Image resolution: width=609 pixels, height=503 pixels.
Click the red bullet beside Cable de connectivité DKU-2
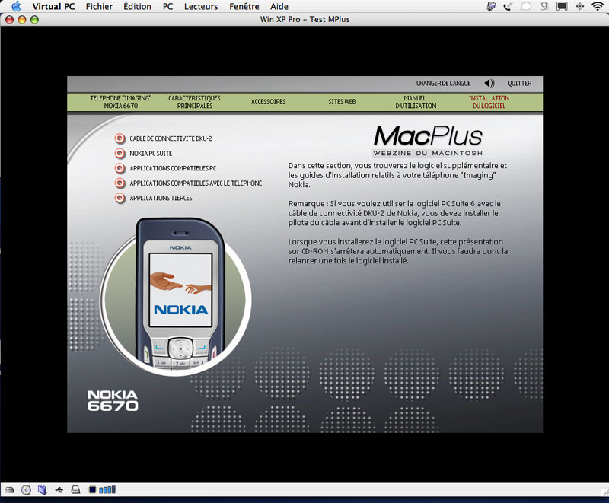[120, 138]
